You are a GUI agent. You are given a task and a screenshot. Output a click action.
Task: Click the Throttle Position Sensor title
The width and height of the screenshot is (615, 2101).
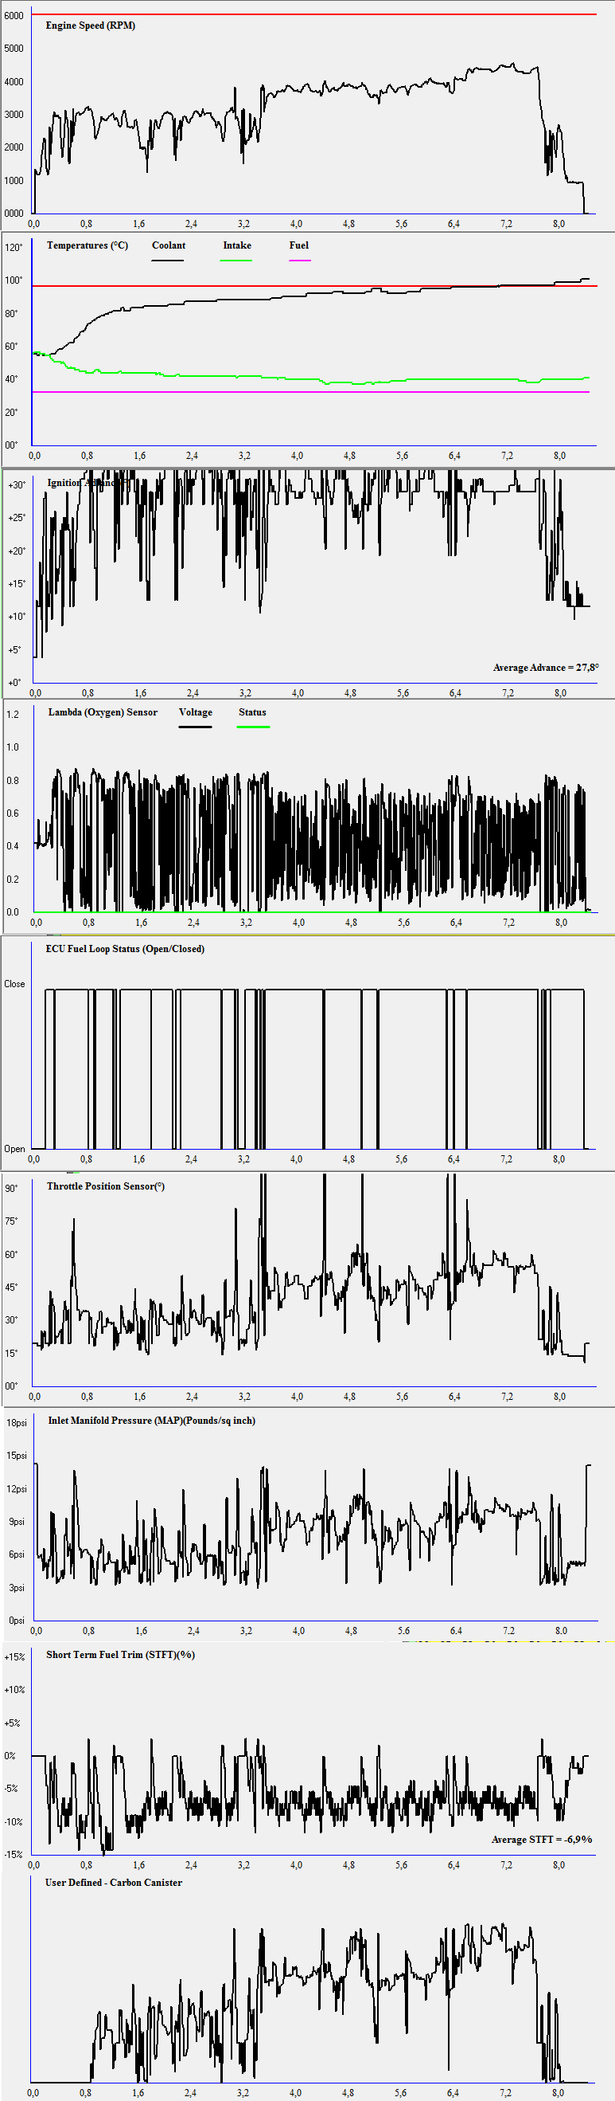point(106,1186)
